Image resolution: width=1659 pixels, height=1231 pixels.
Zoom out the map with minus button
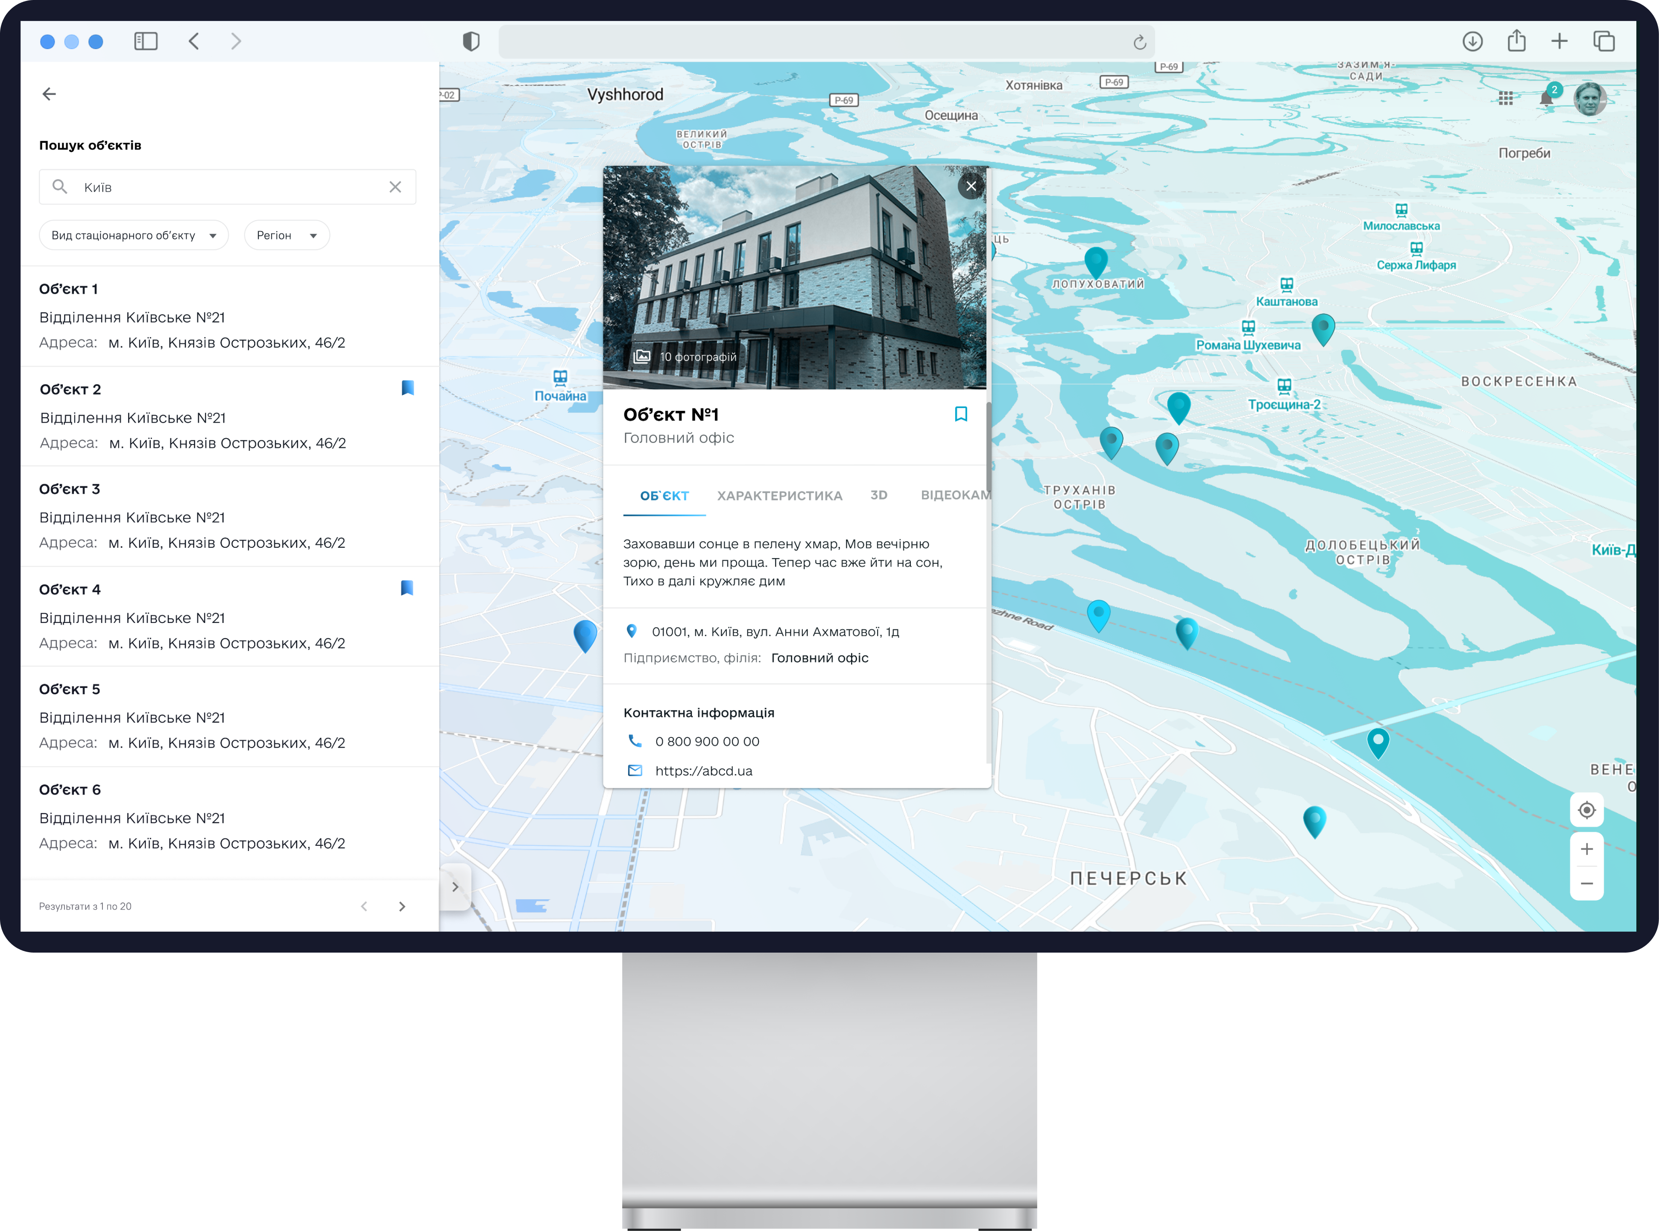tap(1587, 884)
